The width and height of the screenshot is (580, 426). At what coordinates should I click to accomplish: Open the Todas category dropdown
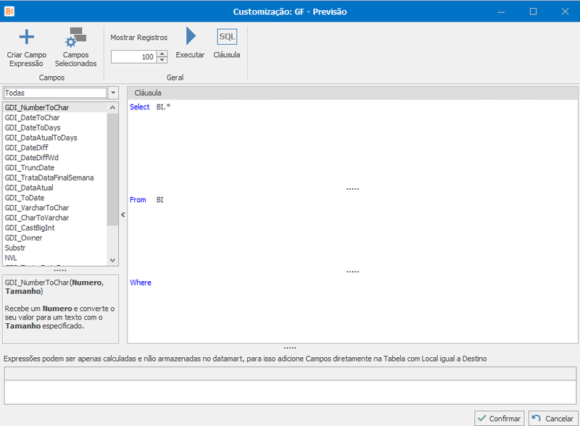tap(113, 93)
